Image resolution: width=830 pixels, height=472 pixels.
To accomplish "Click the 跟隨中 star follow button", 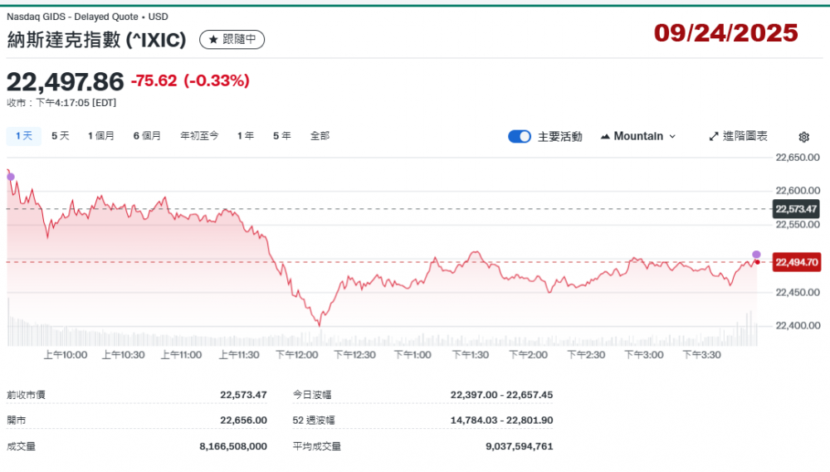I will (x=232, y=39).
